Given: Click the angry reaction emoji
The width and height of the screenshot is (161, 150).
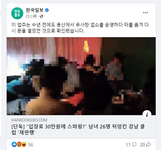Looking at the screenshot, I should pyautogui.click(x=19, y=144).
